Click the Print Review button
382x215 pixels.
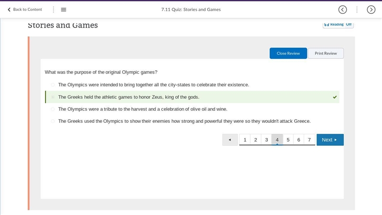[326, 53]
